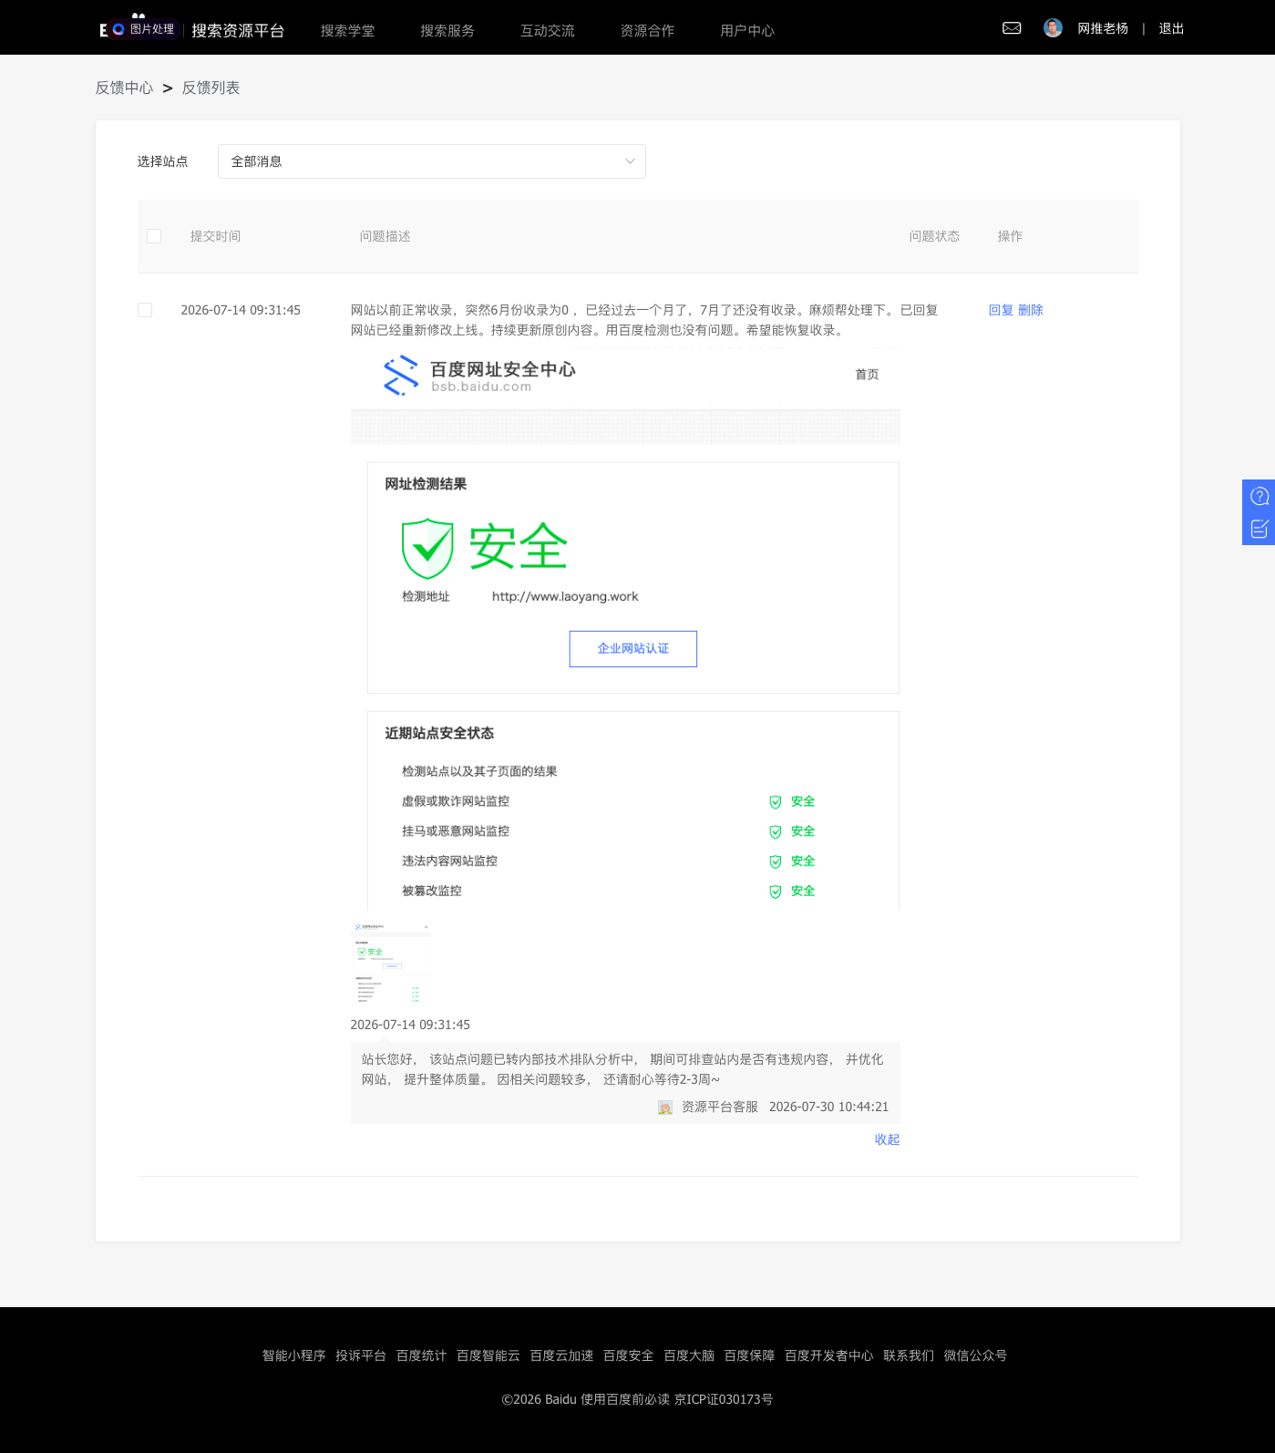Viewport: 1275px width, 1453px height.
Task: Open the floating help question-mark icon
Action: point(1260,496)
